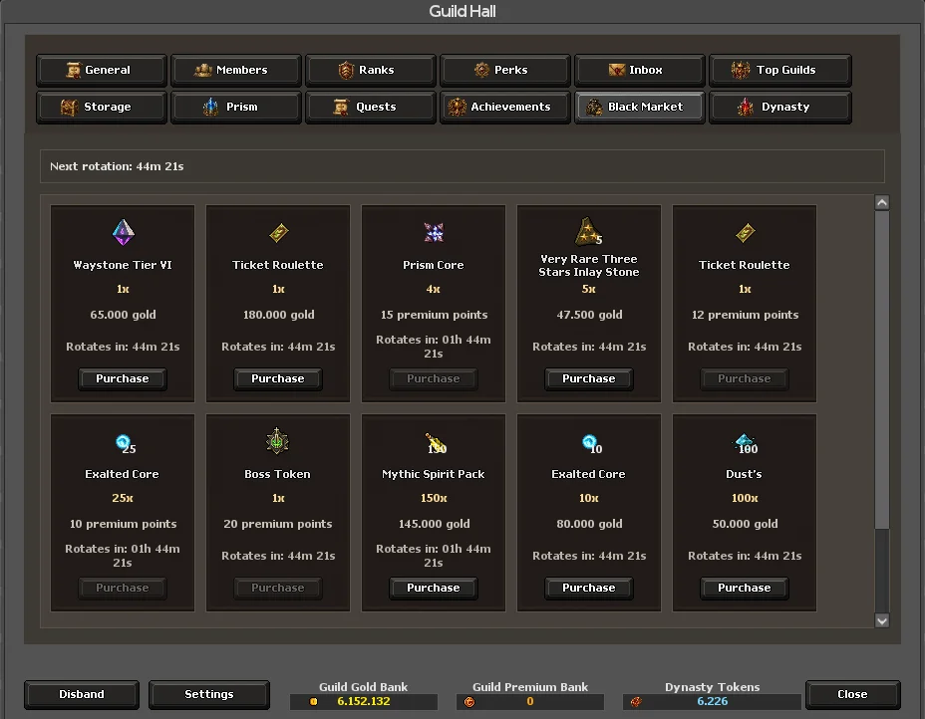This screenshot has height=719, width=925.
Task: Click the 'Boss Token' item name
Action: 277,474
